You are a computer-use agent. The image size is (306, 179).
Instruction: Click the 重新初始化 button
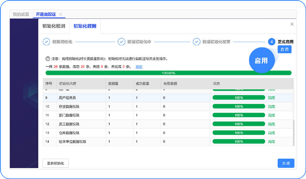(x=56, y=163)
